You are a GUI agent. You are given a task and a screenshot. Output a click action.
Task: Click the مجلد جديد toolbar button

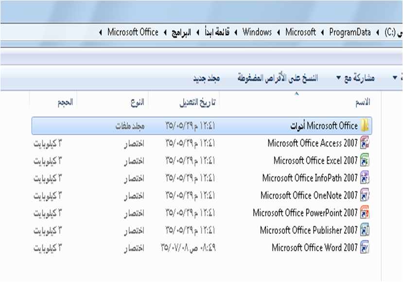(207, 78)
